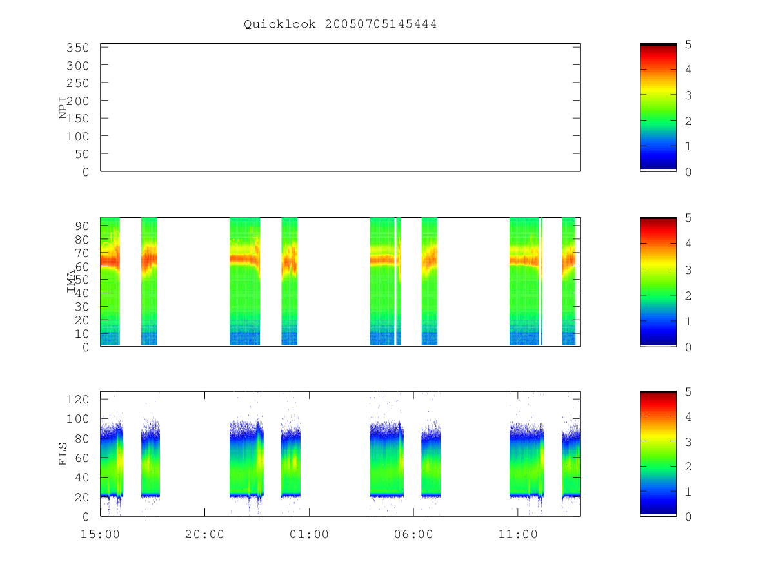Click the 5 label on NPI color bar
This screenshot has width=774, height=580.
coord(689,44)
